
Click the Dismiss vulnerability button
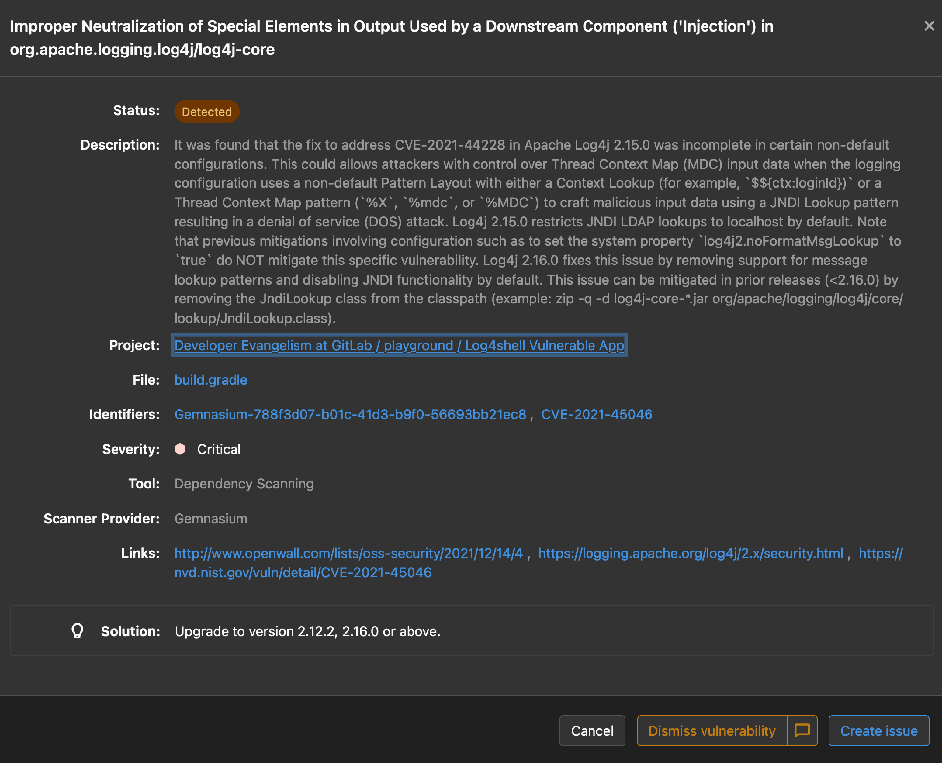pyautogui.click(x=712, y=731)
